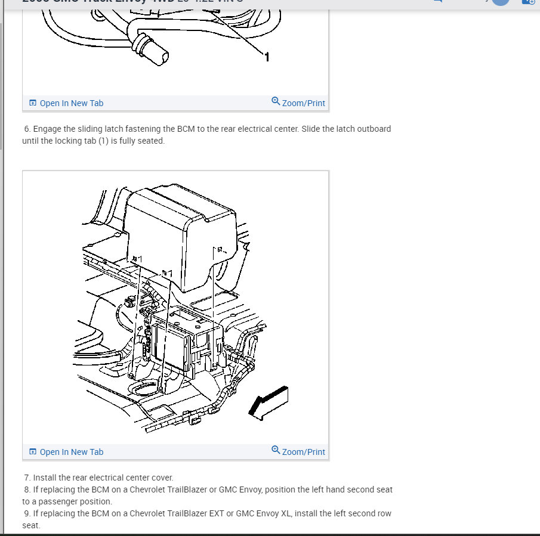Open the locking tab (1) diagram in new tab

[x=66, y=103]
